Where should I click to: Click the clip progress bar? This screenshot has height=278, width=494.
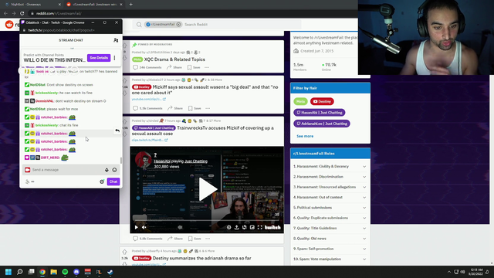tap(207, 220)
